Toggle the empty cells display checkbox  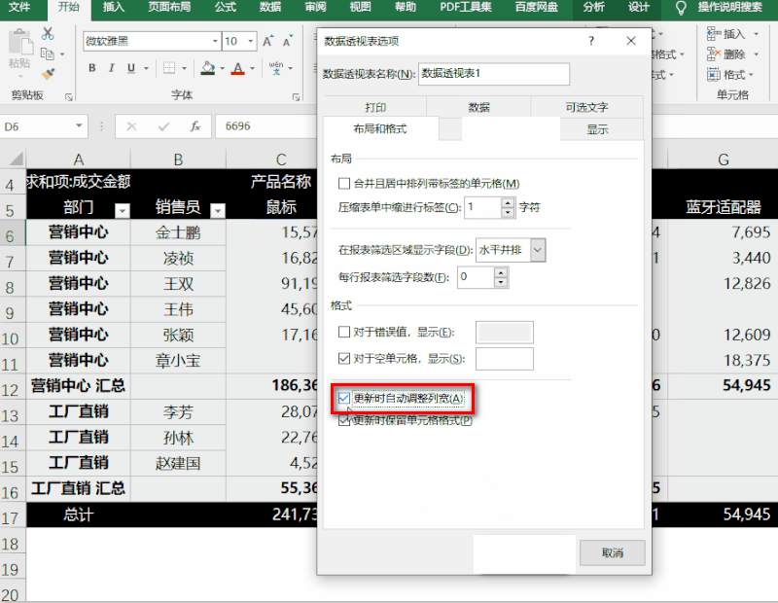click(x=344, y=358)
